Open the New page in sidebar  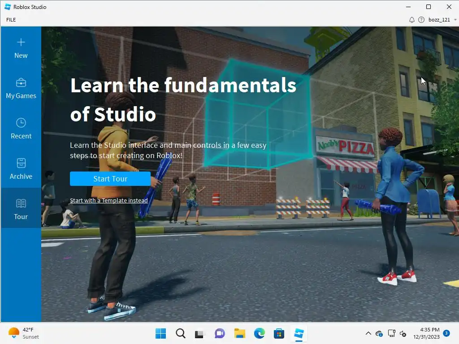tap(21, 48)
